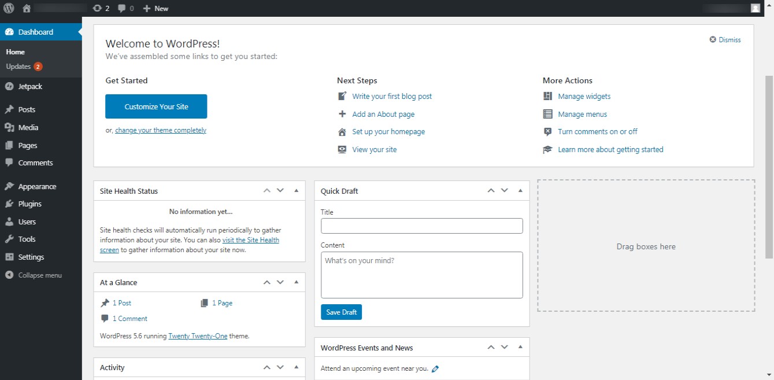The height and width of the screenshot is (380, 774).
Task: Click the page vertical scrollbar
Action: pos(769,166)
